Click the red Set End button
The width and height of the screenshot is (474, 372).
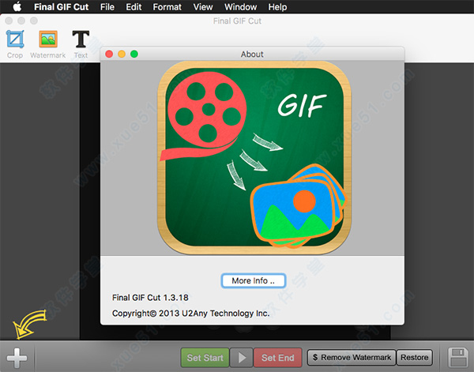pyautogui.click(x=278, y=358)
